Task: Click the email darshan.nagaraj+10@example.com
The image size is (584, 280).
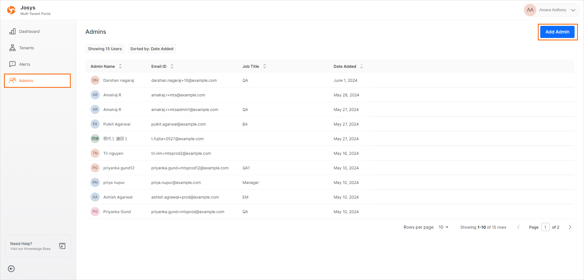Action: tap(184, 80)
